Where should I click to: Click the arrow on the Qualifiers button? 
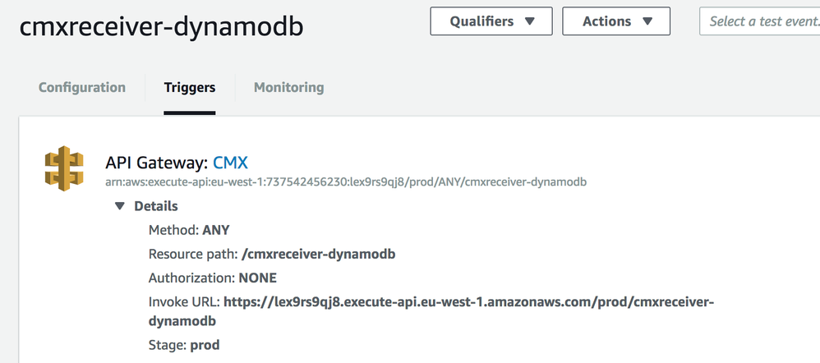pyautogui.click(x=529, y=21)
